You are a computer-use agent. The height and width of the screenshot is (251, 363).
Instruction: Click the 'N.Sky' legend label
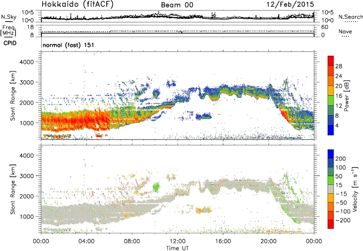coord(9,17)
